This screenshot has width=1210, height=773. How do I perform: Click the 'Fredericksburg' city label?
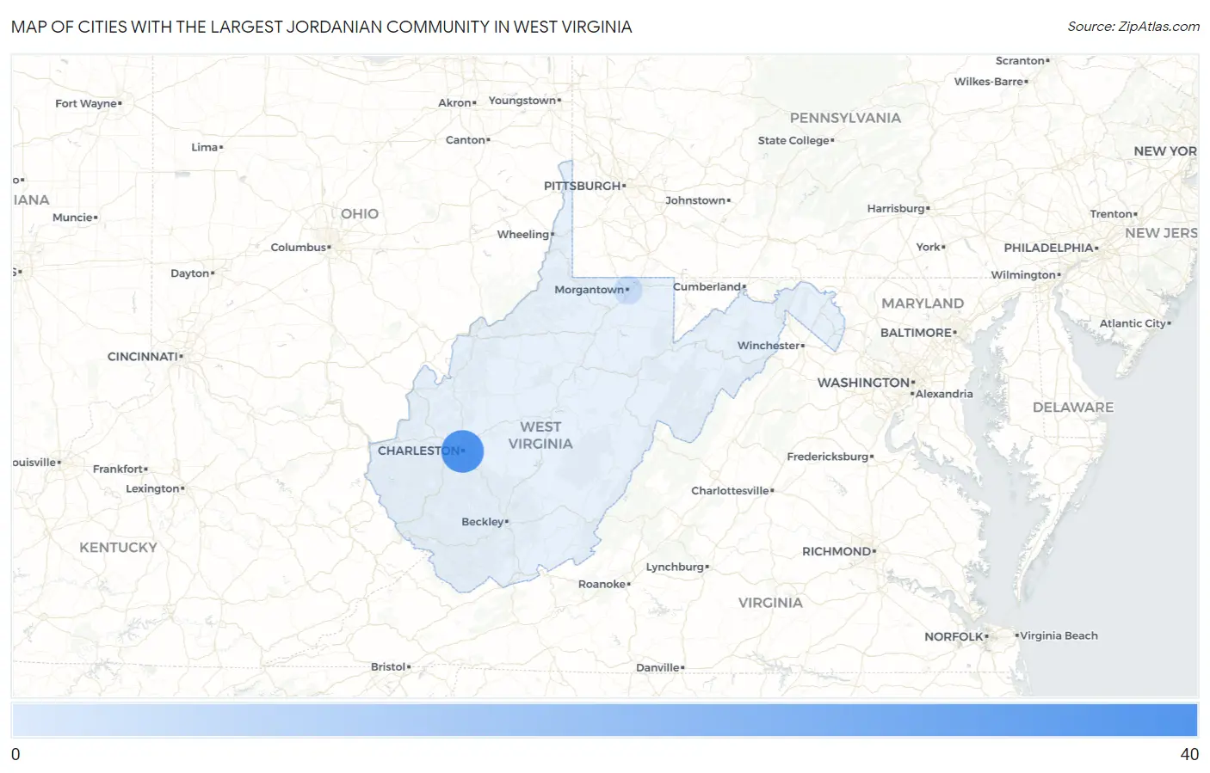[828, 457]
